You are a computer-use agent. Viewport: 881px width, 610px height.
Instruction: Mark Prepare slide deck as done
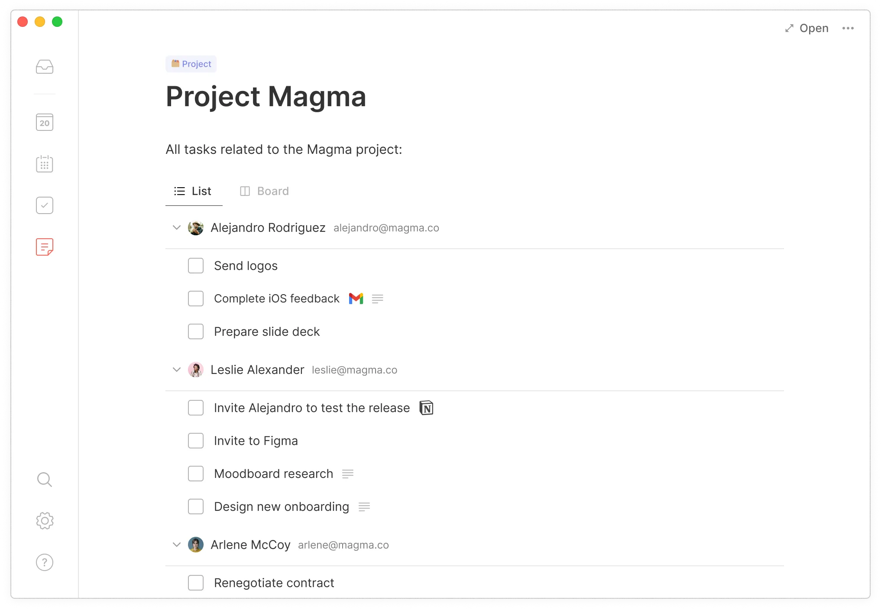(x=196, y=331)
